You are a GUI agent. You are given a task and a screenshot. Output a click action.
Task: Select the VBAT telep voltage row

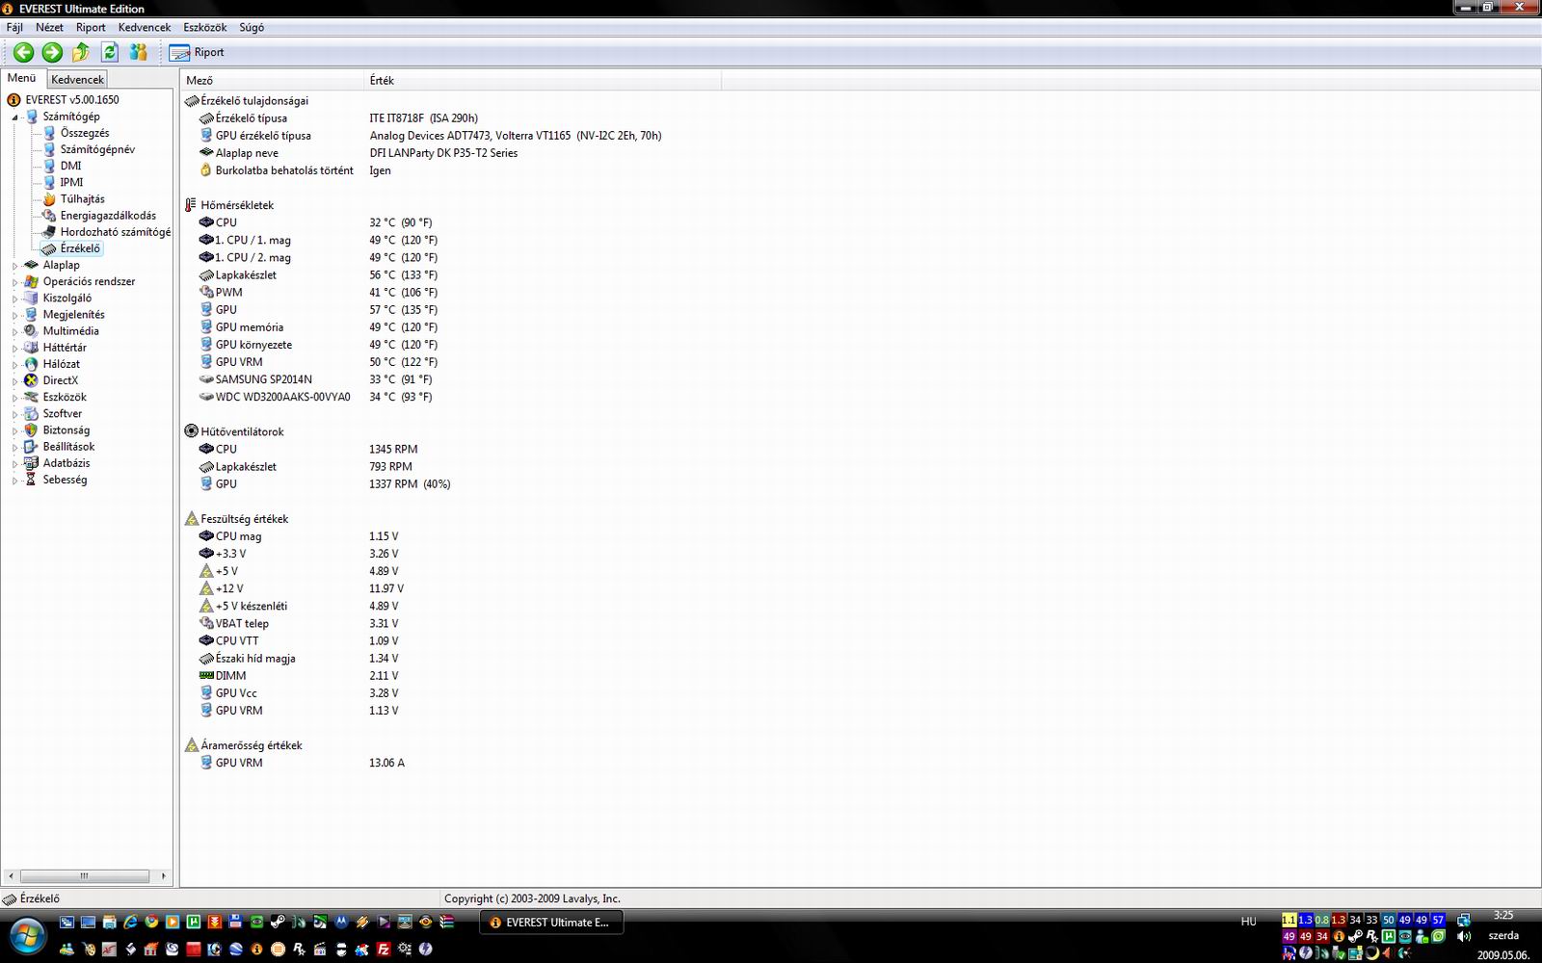(299, 623)
